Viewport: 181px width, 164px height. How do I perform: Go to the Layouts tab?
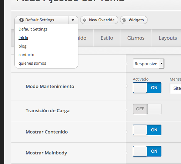coord(168,38)
